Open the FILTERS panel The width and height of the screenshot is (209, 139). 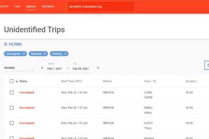point(13,44)
